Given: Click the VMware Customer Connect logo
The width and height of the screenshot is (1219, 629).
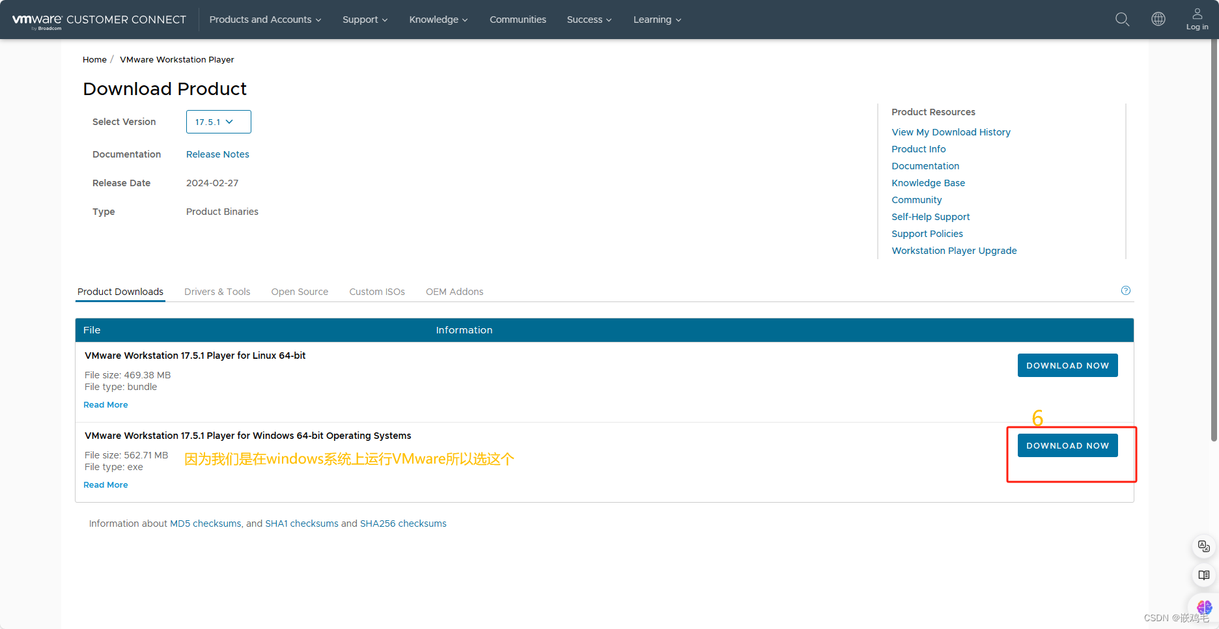Looking at the screenshot, I should click(99, 20).
